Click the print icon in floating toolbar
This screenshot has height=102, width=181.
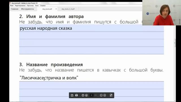pos(76,95)
